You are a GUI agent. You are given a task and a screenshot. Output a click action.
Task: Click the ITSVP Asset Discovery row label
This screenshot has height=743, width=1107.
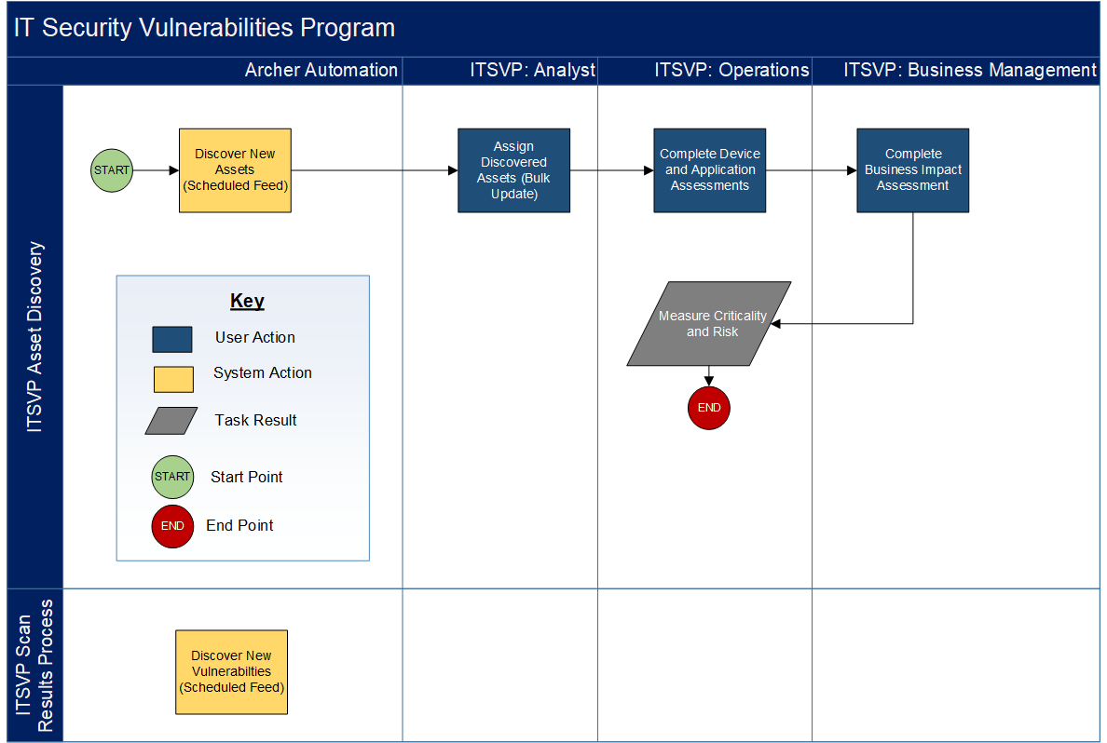tap(34, 336)
